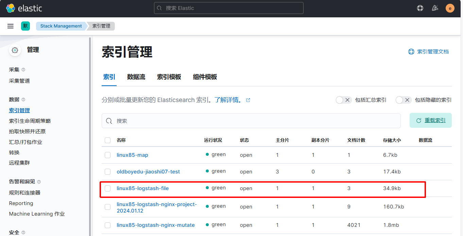Select the linux85-map row checkbox

(108, 155)
